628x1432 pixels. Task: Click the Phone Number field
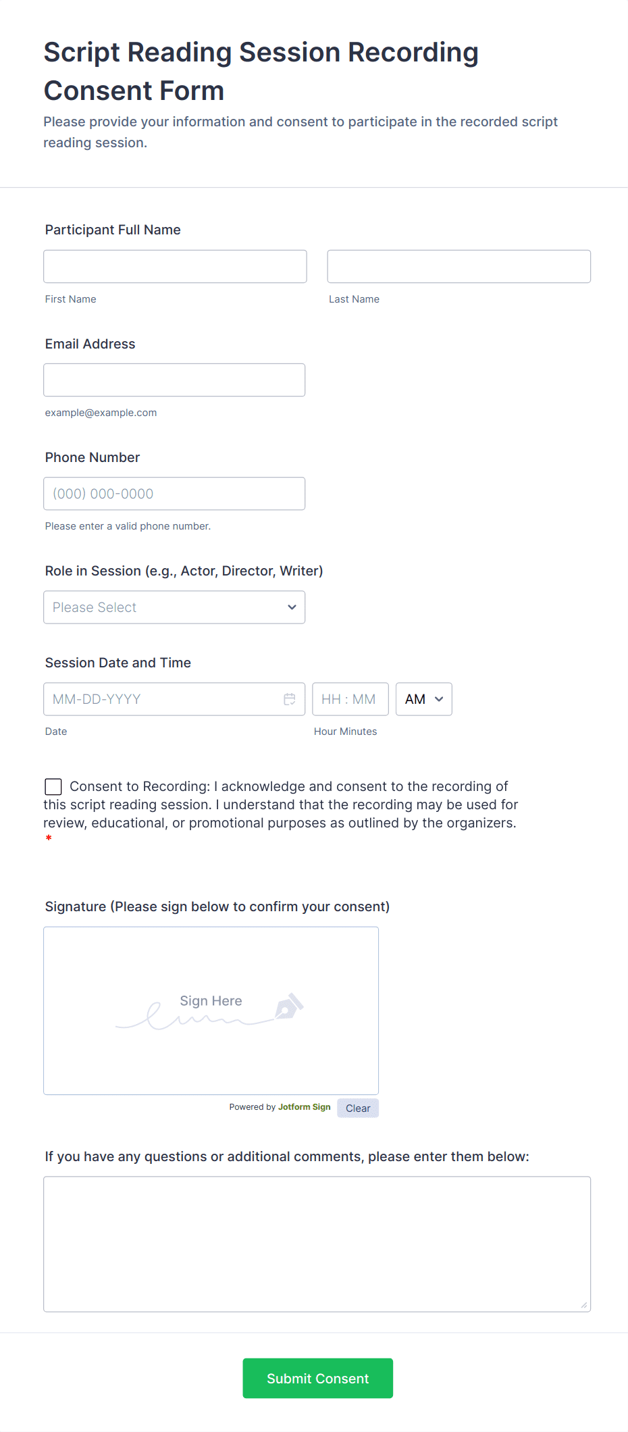[x=174, y=493]
